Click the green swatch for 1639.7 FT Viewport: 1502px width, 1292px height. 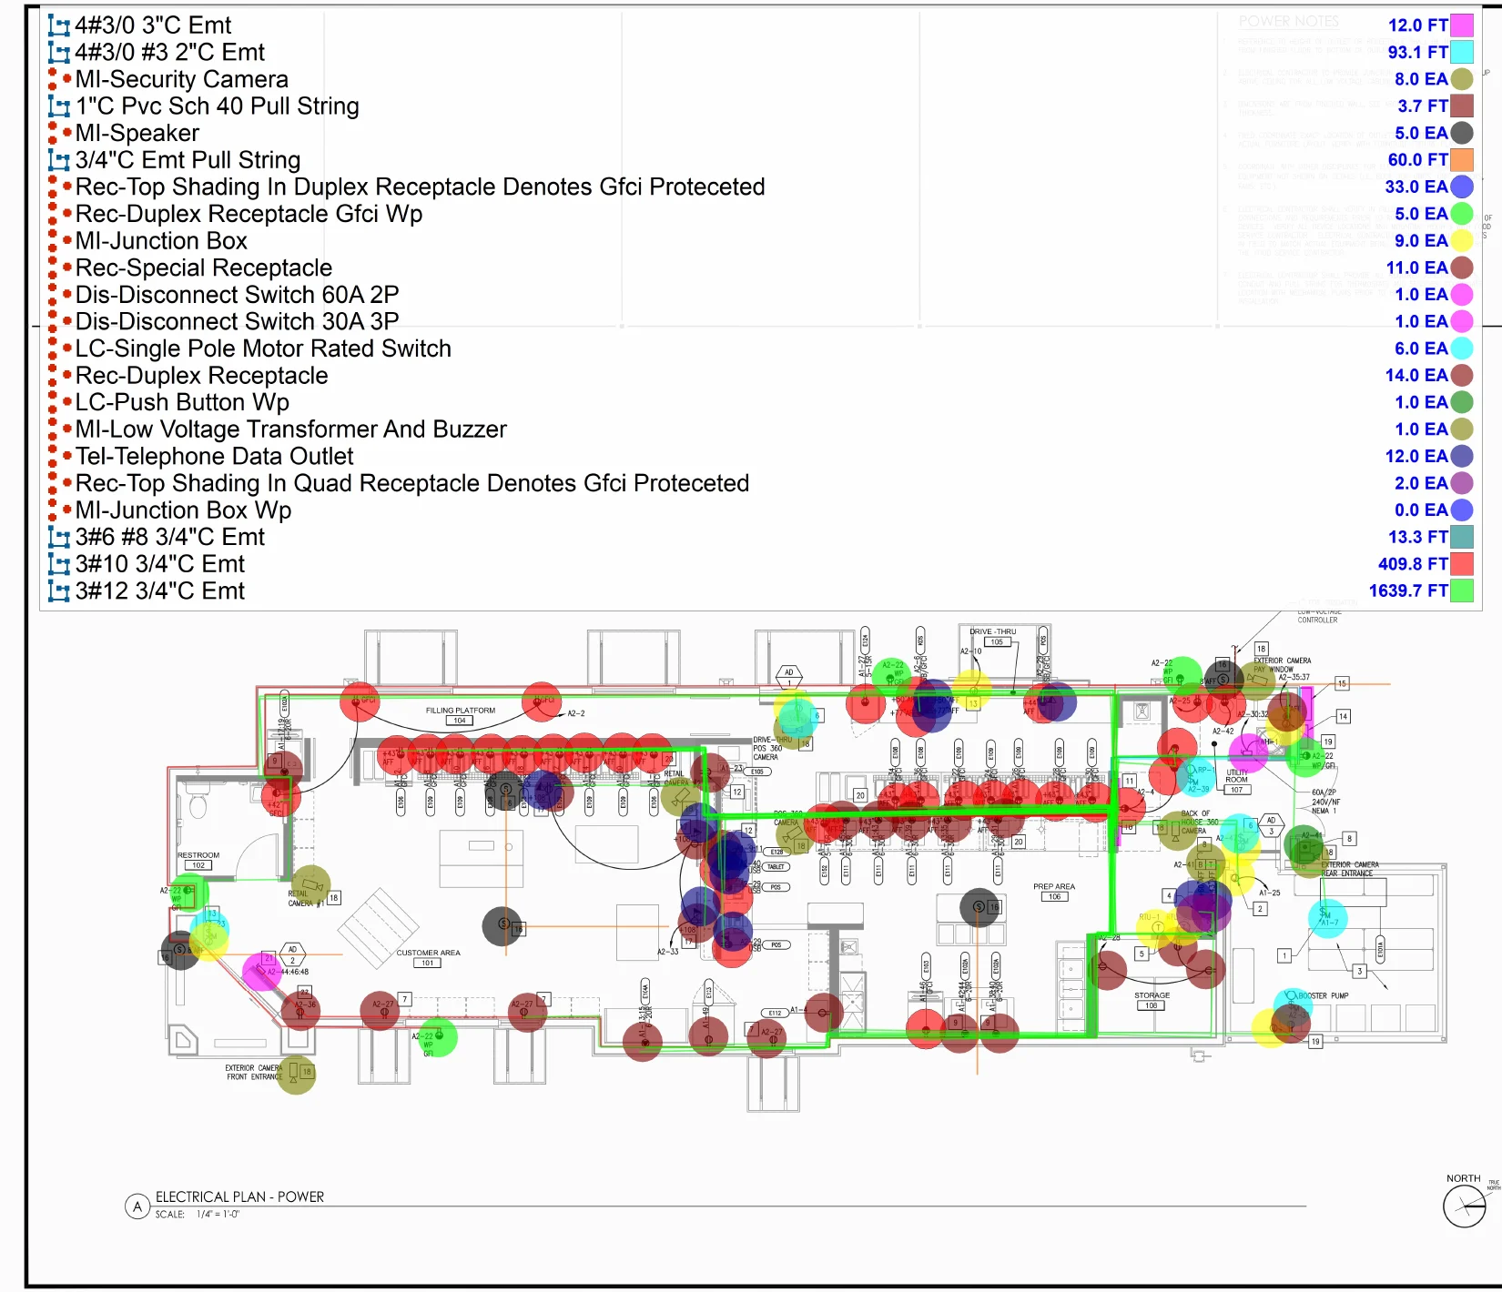pyautogui.click(x=1462, y=590)
